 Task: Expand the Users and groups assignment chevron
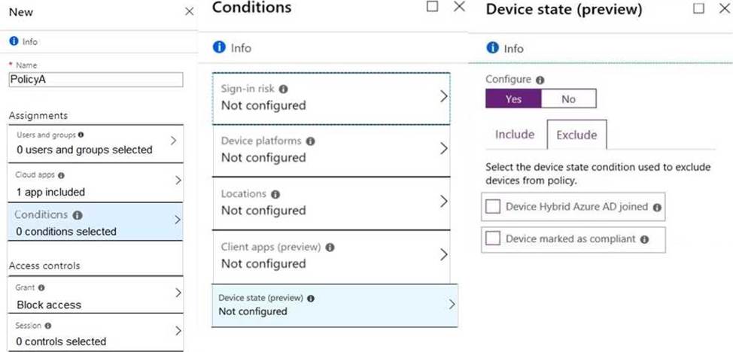(174, 141)
